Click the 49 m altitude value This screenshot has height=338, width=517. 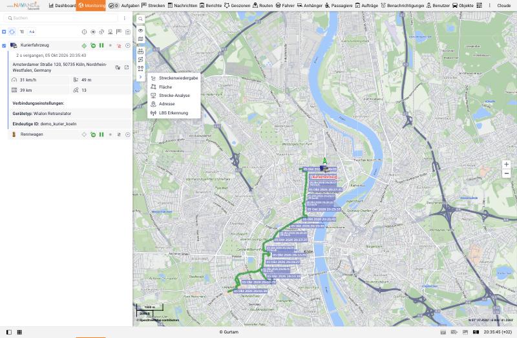coord(87,79)
